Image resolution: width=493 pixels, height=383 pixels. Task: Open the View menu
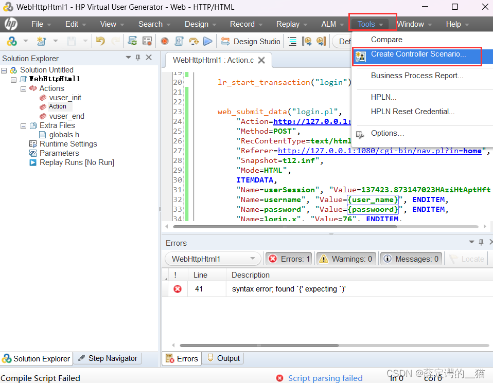click(112, 24)
